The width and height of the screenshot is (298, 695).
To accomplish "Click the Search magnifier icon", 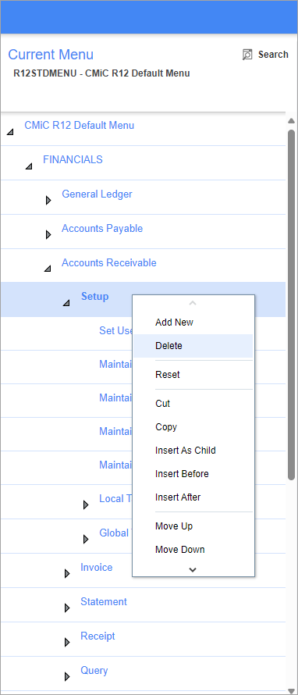I will (247, 55).
